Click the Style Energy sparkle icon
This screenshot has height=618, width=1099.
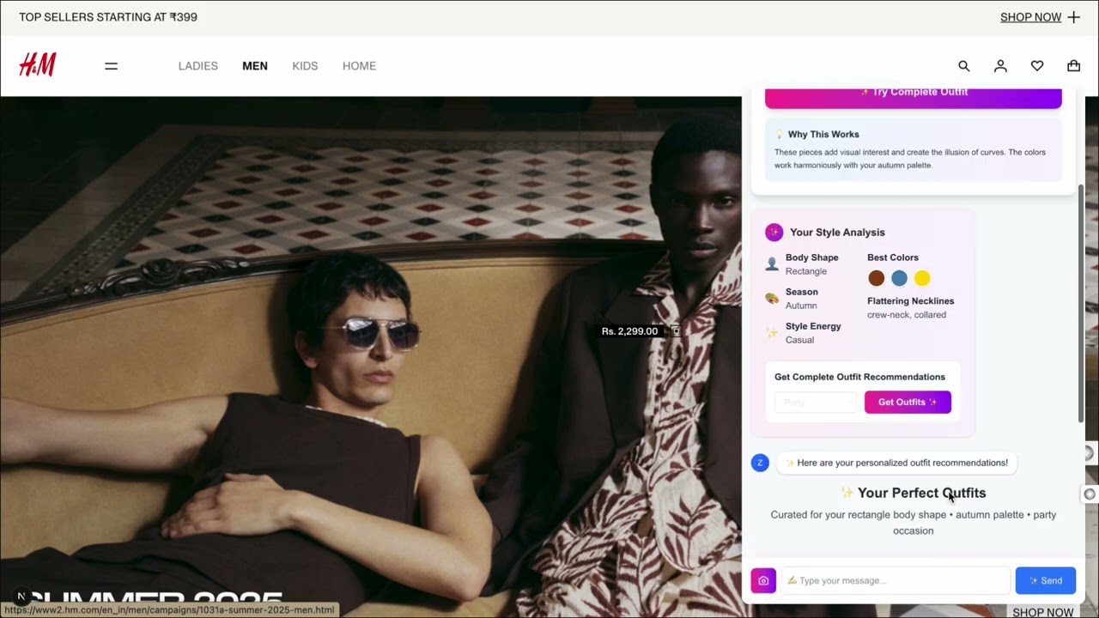click(x=772, y=333)
